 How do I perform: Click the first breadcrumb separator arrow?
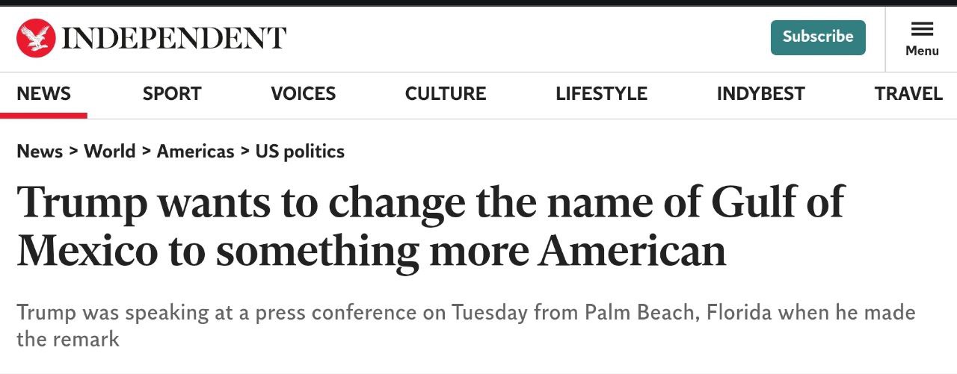[73, 152]
